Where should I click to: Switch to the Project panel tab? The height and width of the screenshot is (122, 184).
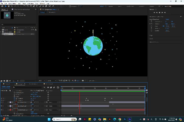pos(3,9)
